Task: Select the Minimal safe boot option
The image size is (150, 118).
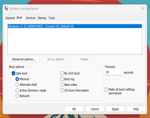Action: [17, 79]
